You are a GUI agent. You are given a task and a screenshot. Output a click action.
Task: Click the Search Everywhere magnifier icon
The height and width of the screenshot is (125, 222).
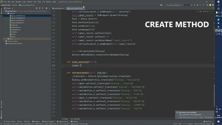(207, 5)
